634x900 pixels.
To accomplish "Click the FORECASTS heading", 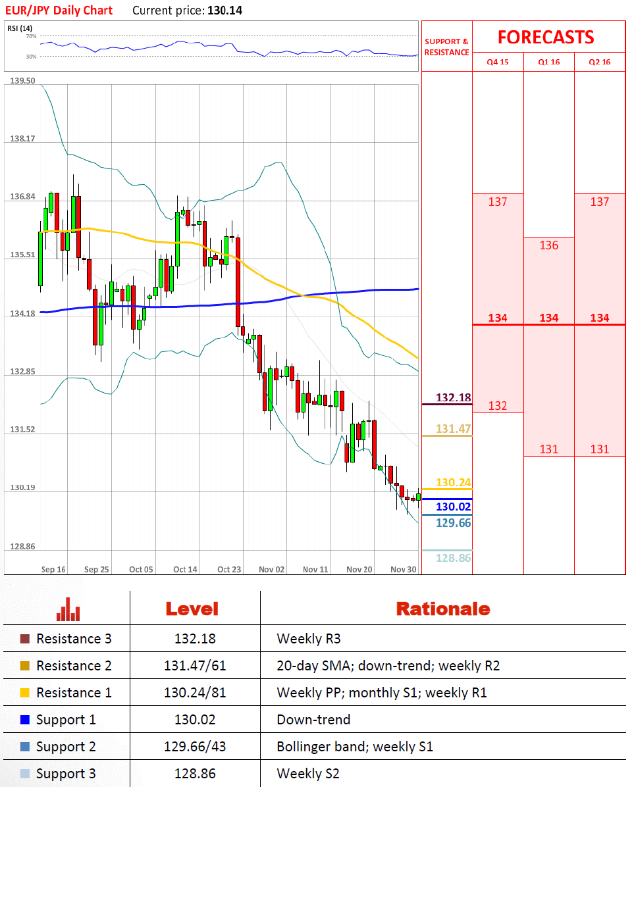I will pos(546,37).
